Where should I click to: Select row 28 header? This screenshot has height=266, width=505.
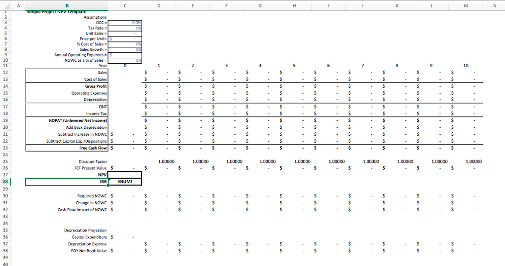coord(5,182)
